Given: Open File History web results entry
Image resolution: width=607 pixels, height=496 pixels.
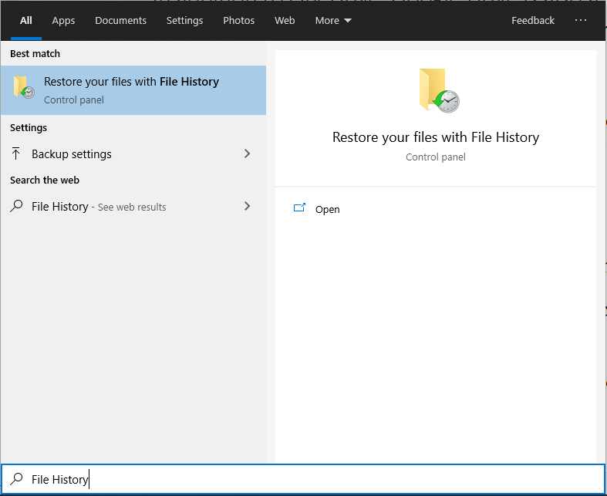Looking at the screenshot, I should (x=133, y=207).
